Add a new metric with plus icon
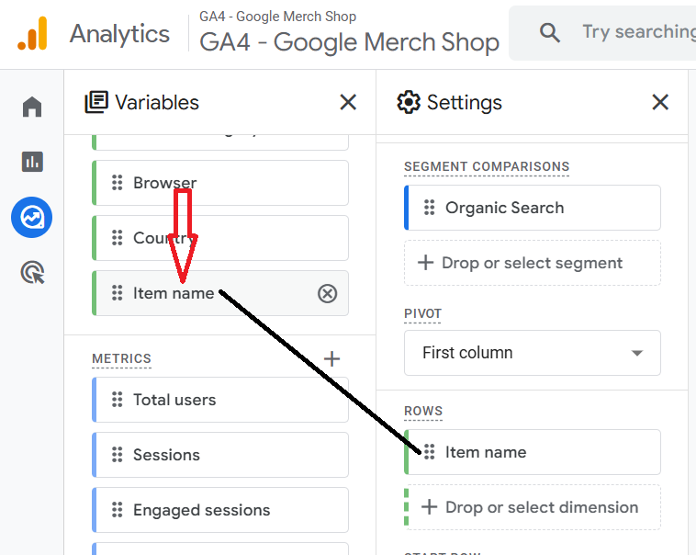The height and width of the screenshot is (555, 696). click(x=332, y=358)
